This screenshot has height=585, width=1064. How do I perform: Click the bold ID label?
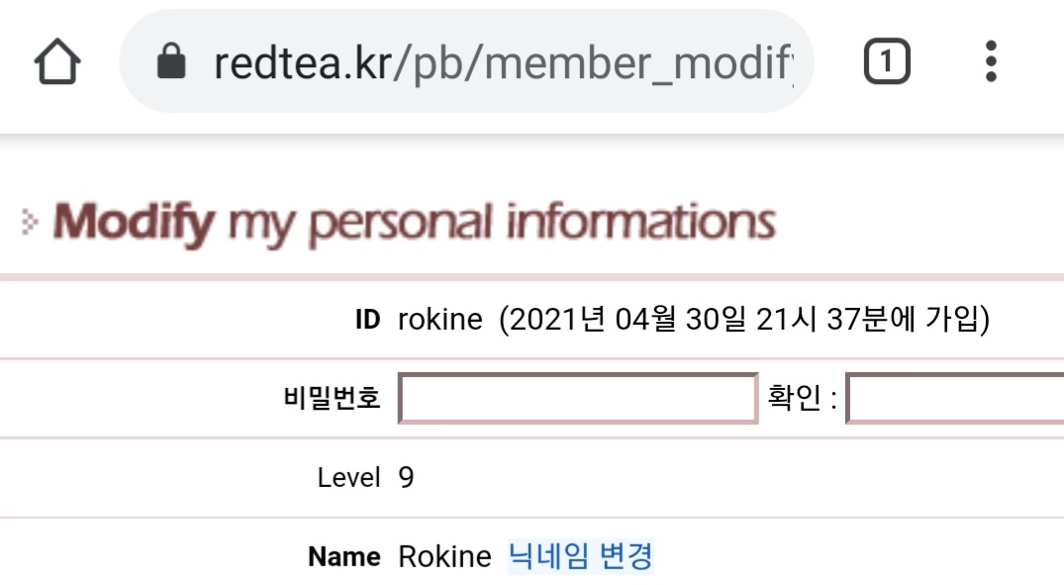(367, 321)
